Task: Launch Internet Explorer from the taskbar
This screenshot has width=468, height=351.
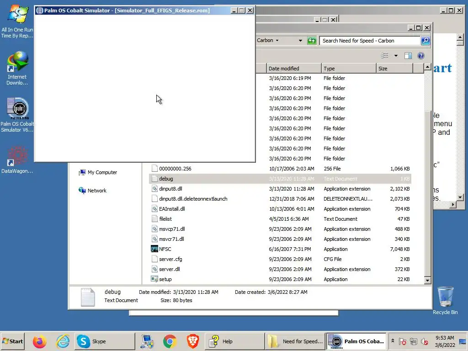Action: coord(63,341)
